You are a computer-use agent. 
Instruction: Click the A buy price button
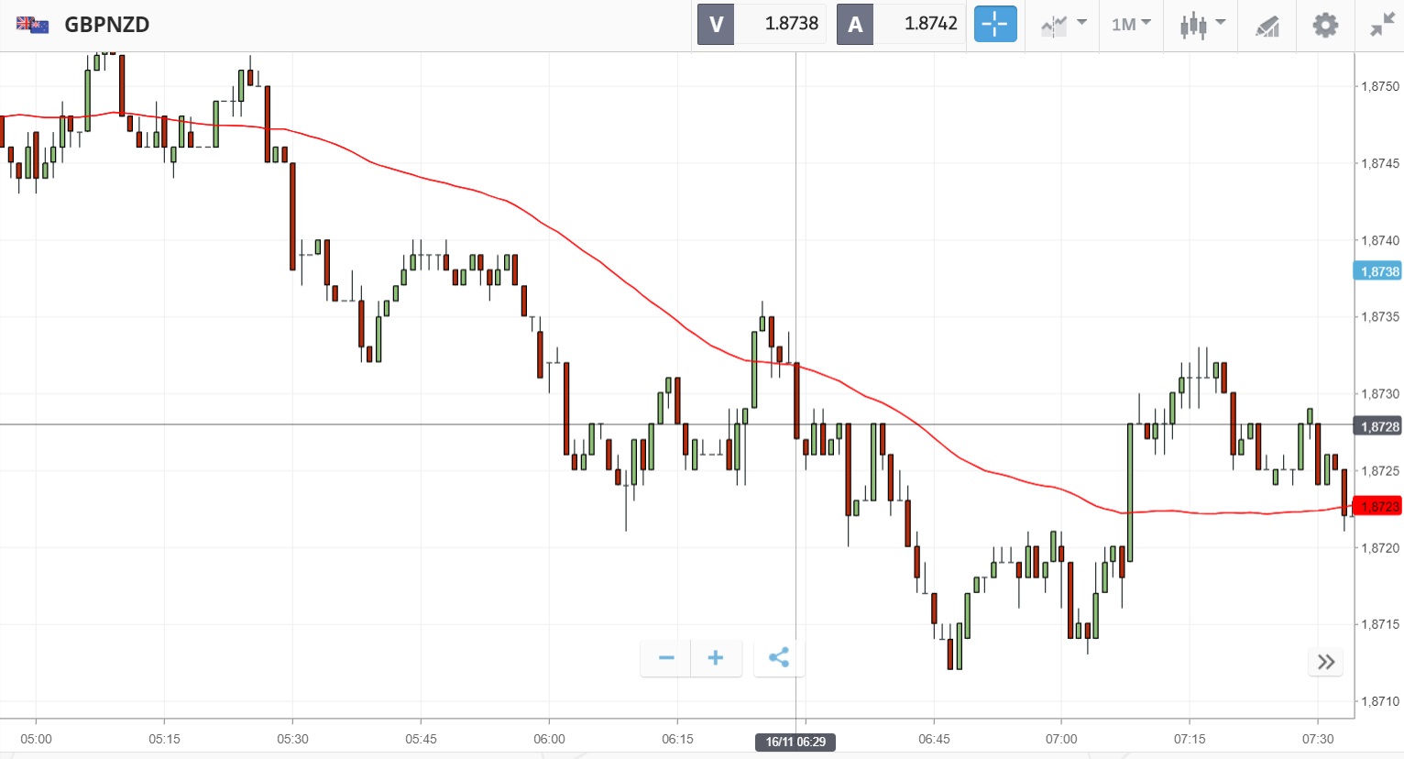point(901,24)
